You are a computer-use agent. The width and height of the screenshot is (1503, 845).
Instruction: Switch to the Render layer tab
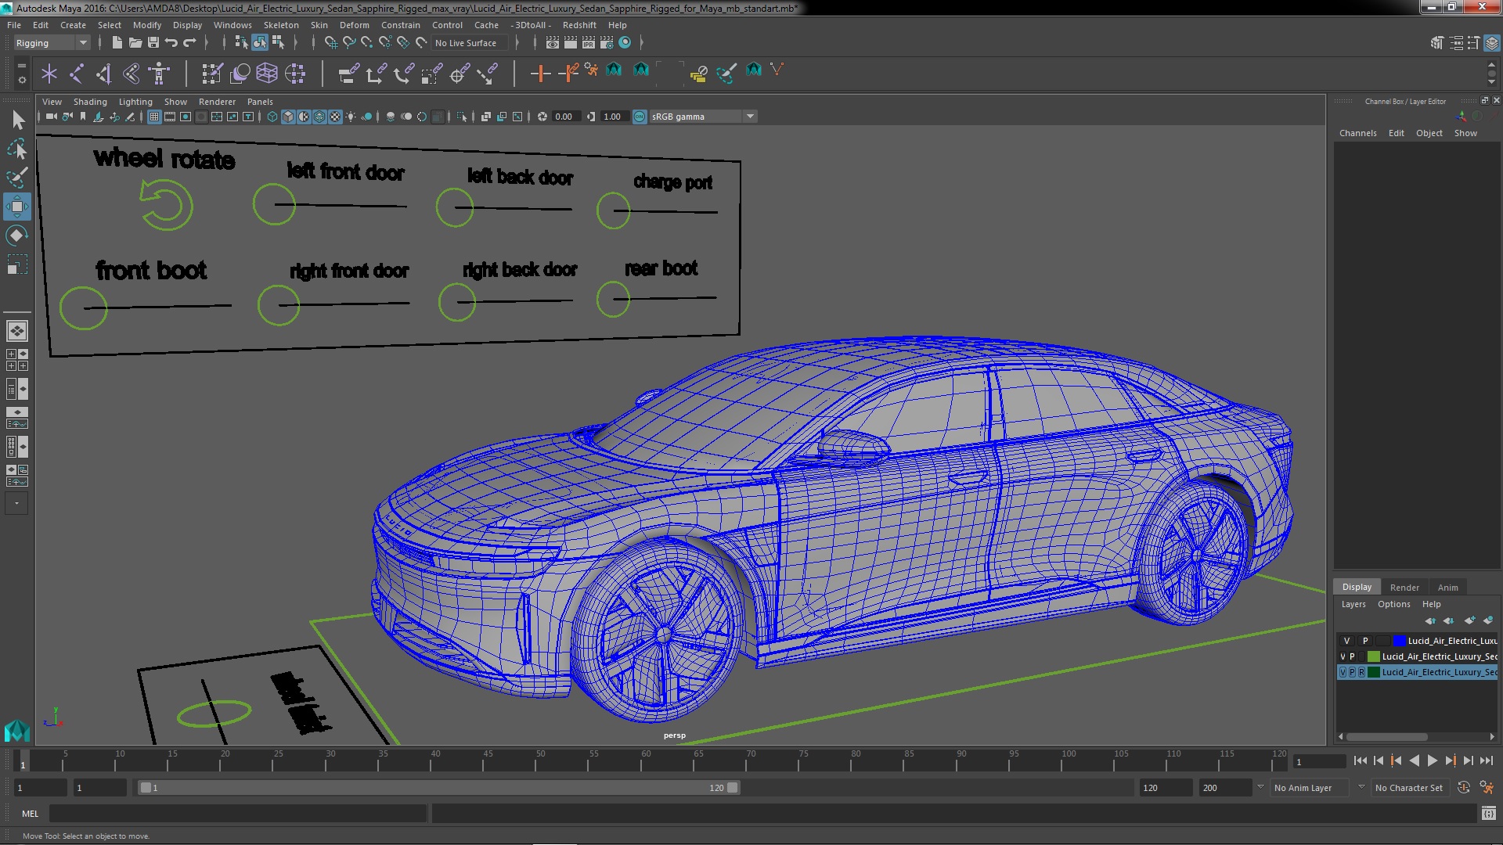pos(1404,588)
